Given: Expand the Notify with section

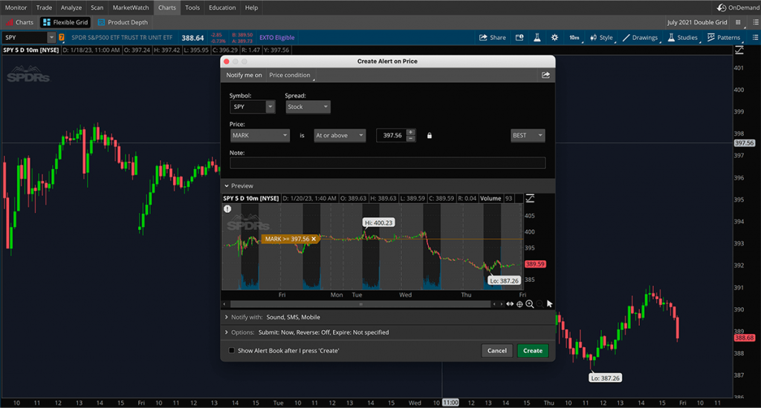Looking at the screenshot, I should tap(227, 317).
